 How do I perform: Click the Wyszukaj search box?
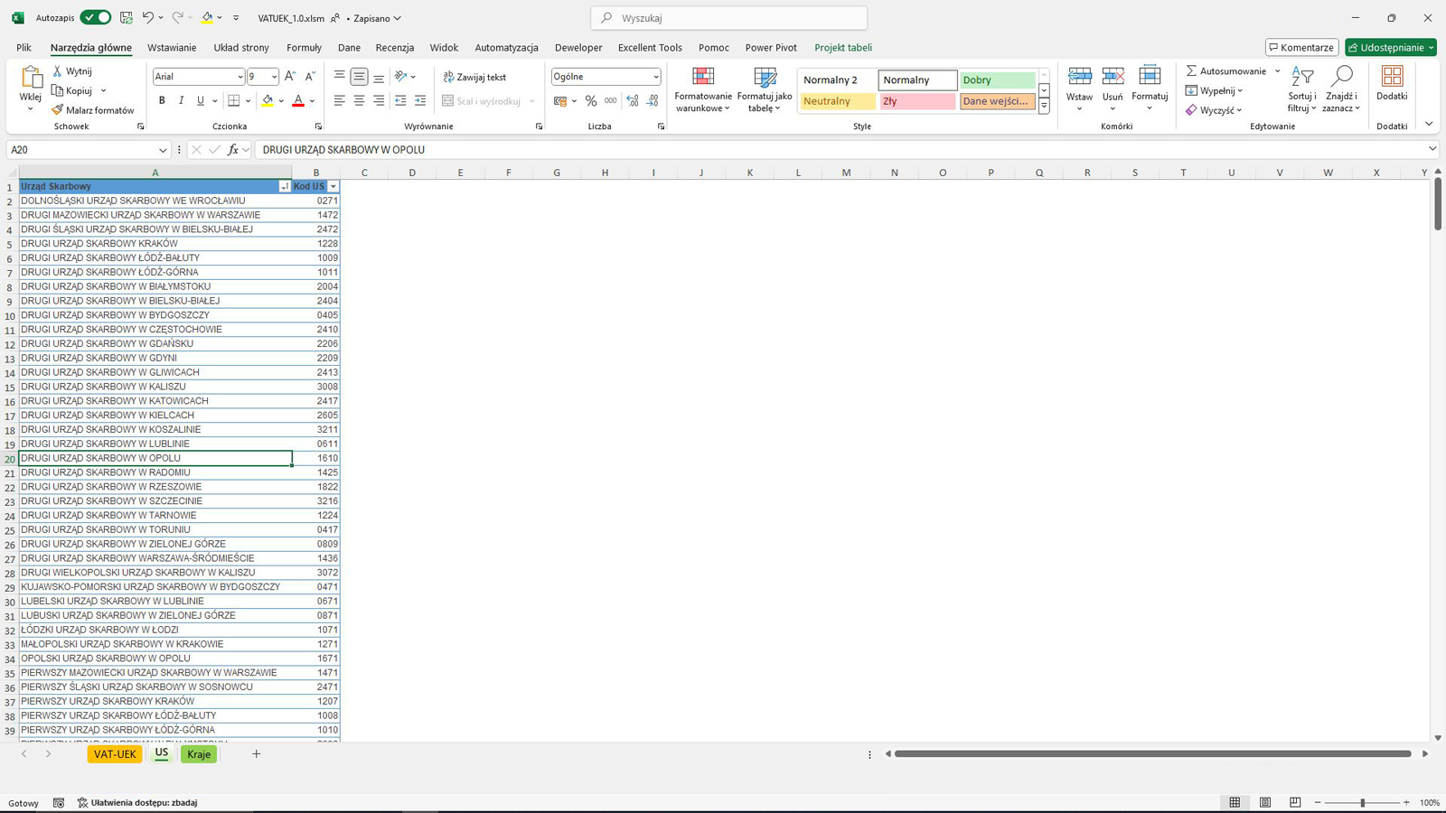(728, 18)
